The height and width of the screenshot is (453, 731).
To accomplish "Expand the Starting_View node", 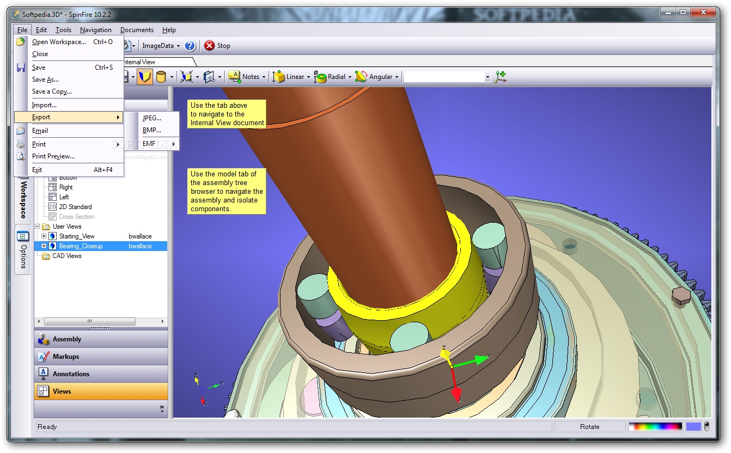I will [x=44, y=236].
